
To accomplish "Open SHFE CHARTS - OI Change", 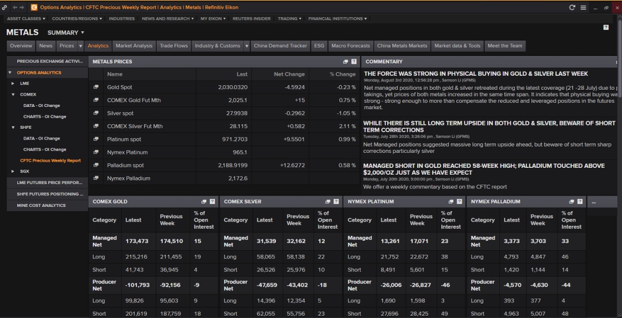I will pos(45,150).
